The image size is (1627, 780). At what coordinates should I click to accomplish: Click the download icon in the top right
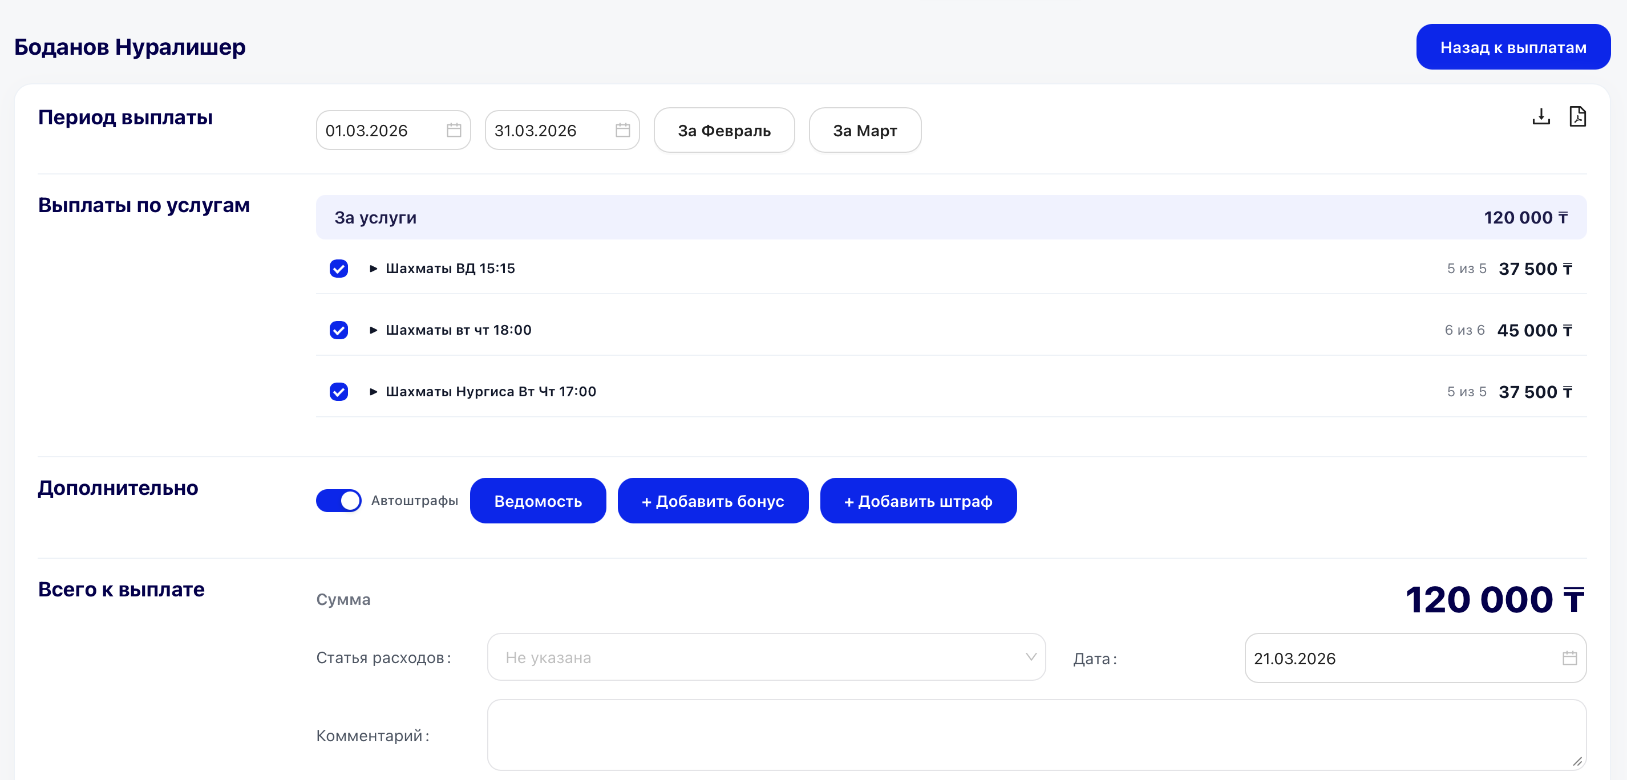pos(1540,117)
